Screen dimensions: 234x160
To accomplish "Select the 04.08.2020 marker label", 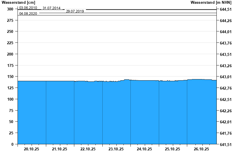I will point(28,14).
